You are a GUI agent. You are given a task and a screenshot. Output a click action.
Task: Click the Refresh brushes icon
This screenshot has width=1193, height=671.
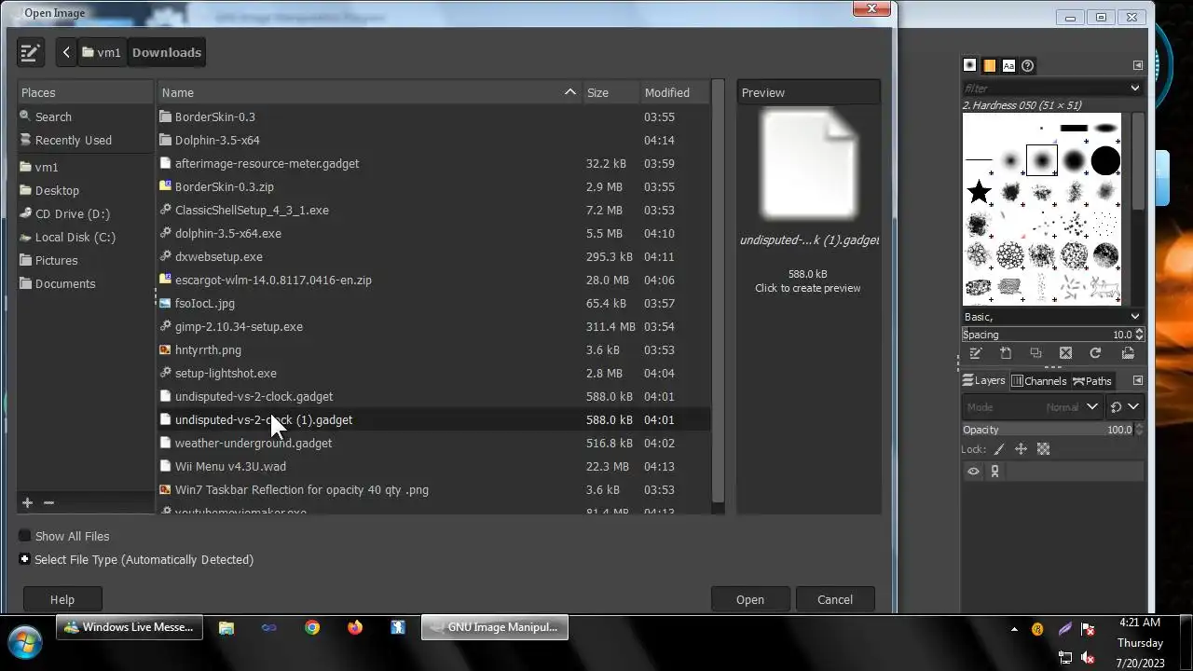tap(1095, 353)
